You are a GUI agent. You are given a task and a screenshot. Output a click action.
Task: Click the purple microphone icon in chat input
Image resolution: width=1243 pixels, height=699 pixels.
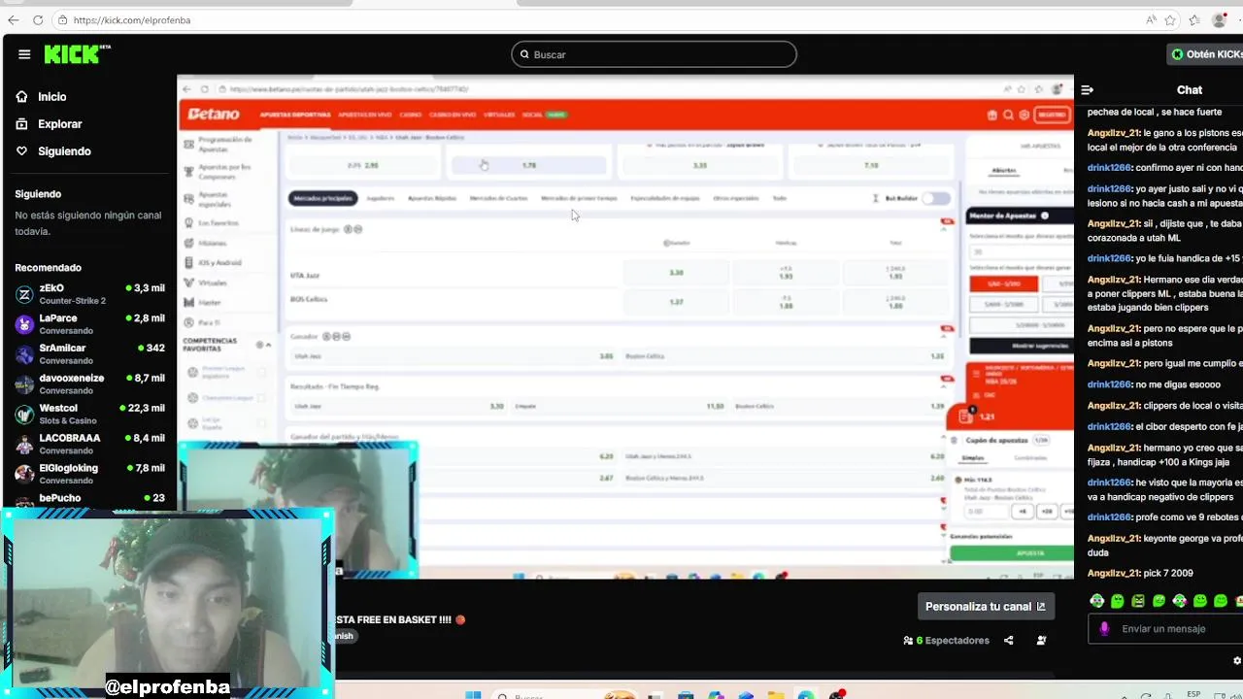(1104, 629)
